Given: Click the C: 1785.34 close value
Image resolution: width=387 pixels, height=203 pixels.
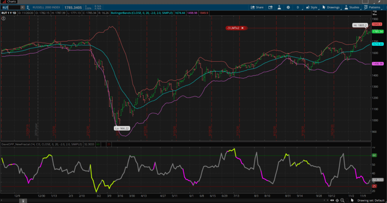Looking at the screenshot, I should 90,13.
